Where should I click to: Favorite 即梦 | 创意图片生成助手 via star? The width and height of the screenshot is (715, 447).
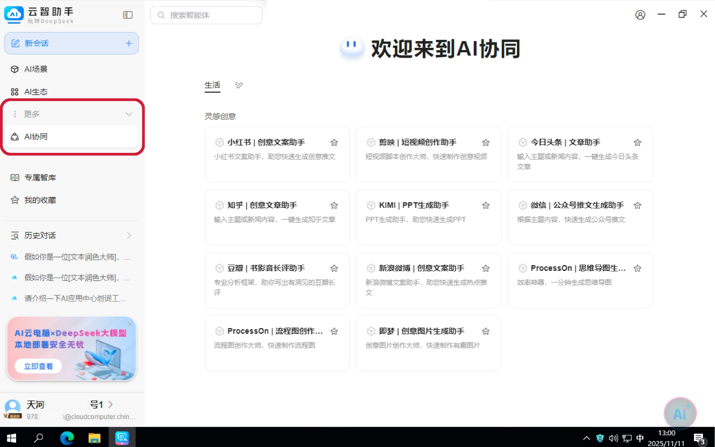point(486,332)
